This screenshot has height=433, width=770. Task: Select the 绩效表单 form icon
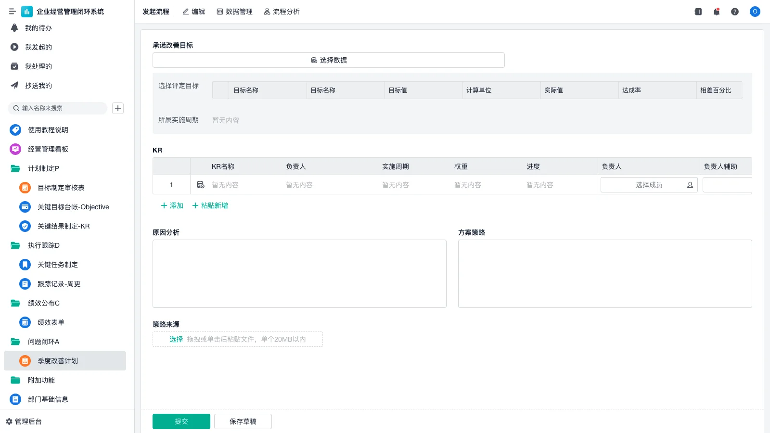pos(25,322)
